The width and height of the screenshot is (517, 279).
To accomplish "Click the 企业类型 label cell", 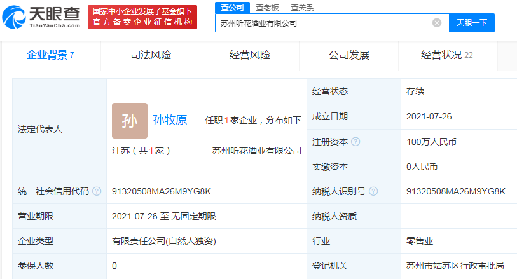I will coord(59,241).
